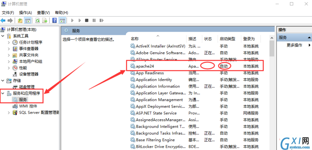Click the services list scrollbar thumb

tap(272, 49)
